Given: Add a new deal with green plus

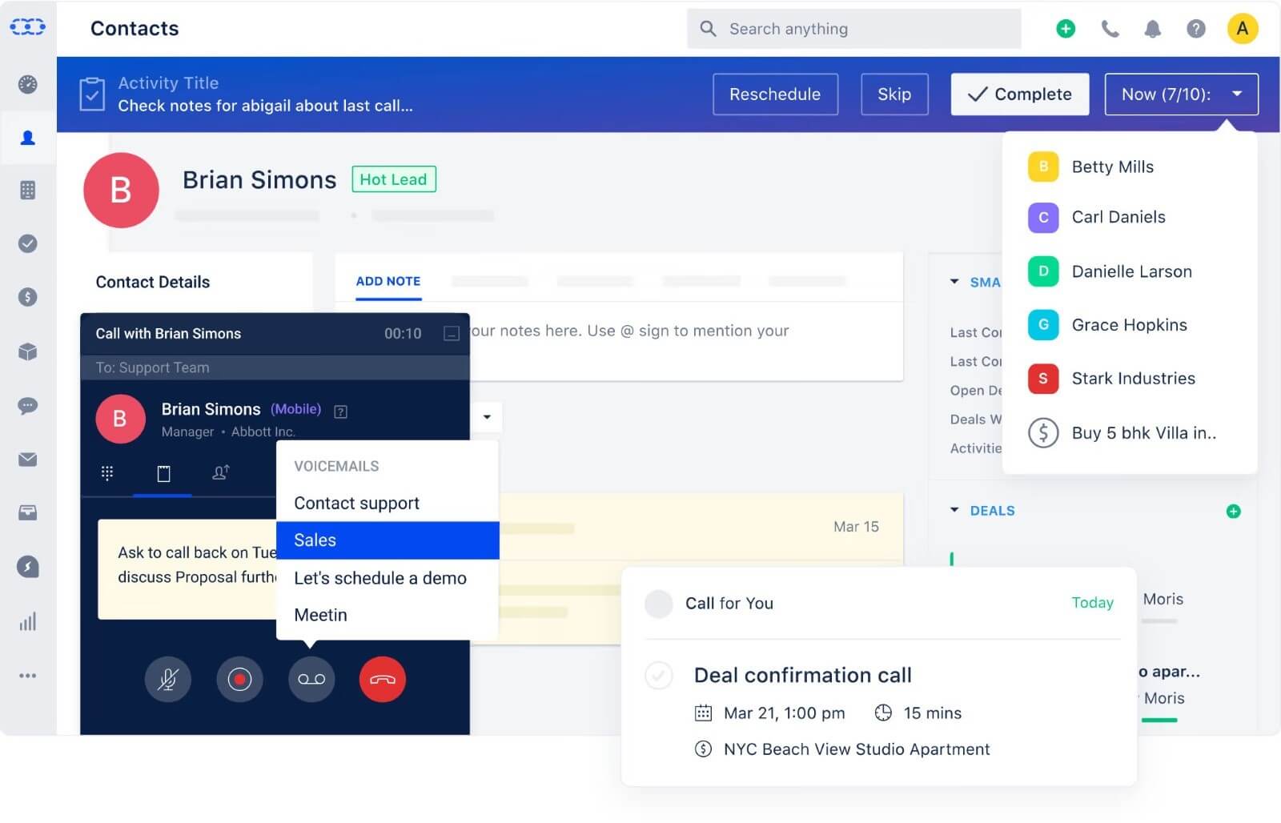Looking at the screenshot, I should click(x=1234, y=512).
